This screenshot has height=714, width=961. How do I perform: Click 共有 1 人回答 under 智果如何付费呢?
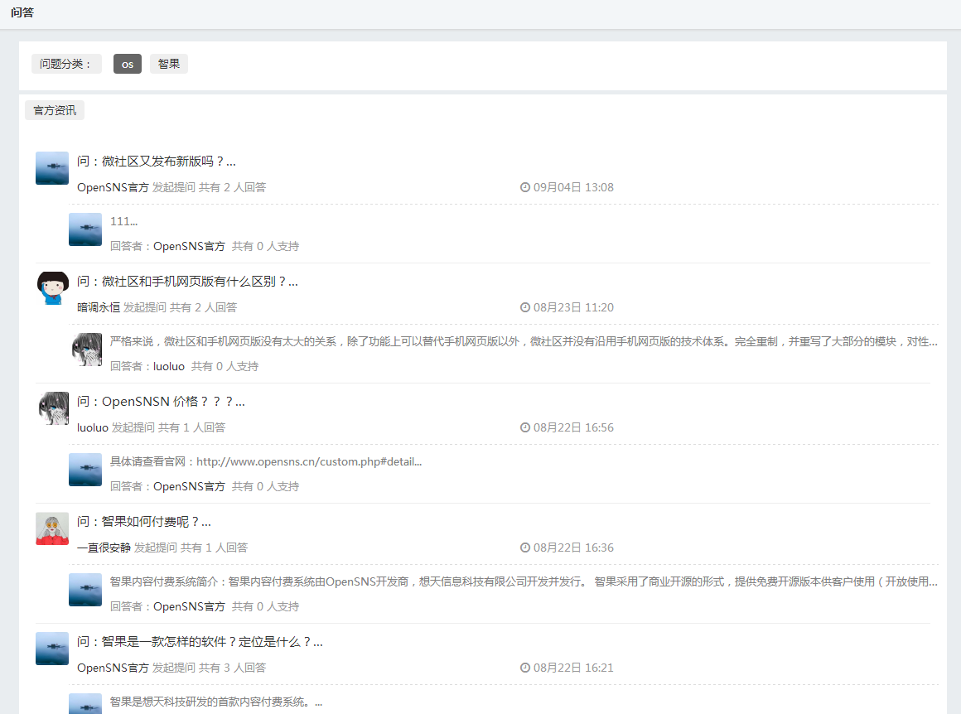tap(214, 548)
